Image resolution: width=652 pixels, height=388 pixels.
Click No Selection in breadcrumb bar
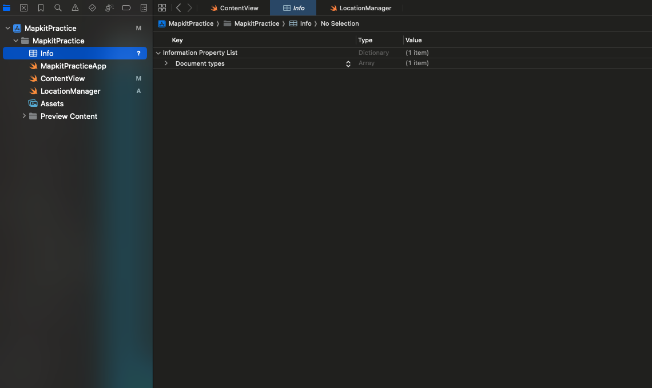[x=340, y=23]
